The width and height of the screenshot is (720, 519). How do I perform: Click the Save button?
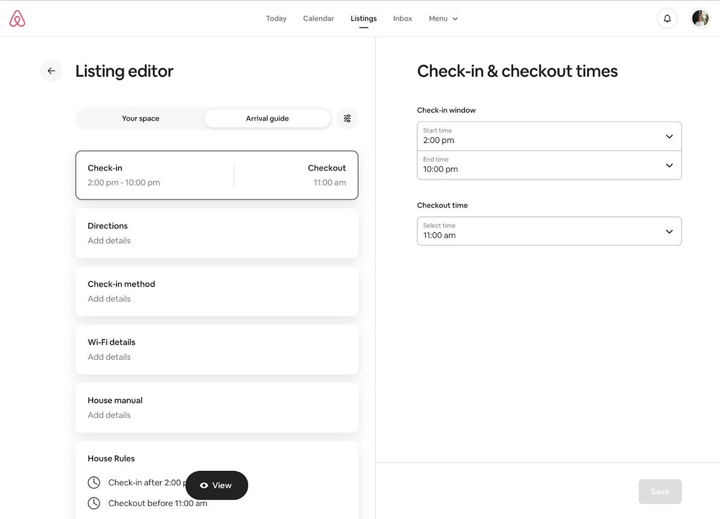pos(660,491)
